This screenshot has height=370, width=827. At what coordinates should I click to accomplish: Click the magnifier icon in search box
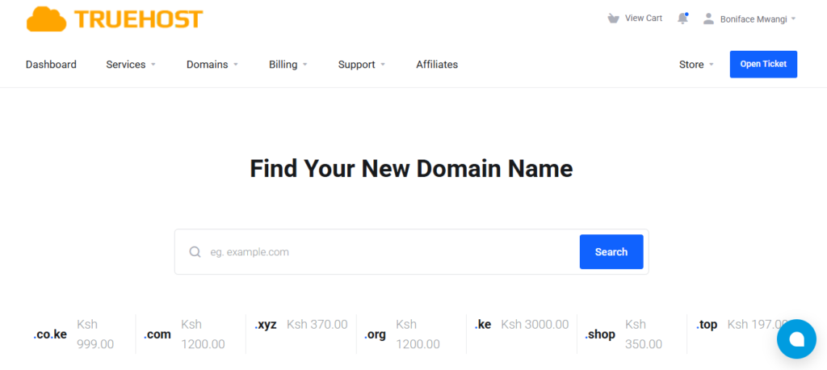click(195, 252)
